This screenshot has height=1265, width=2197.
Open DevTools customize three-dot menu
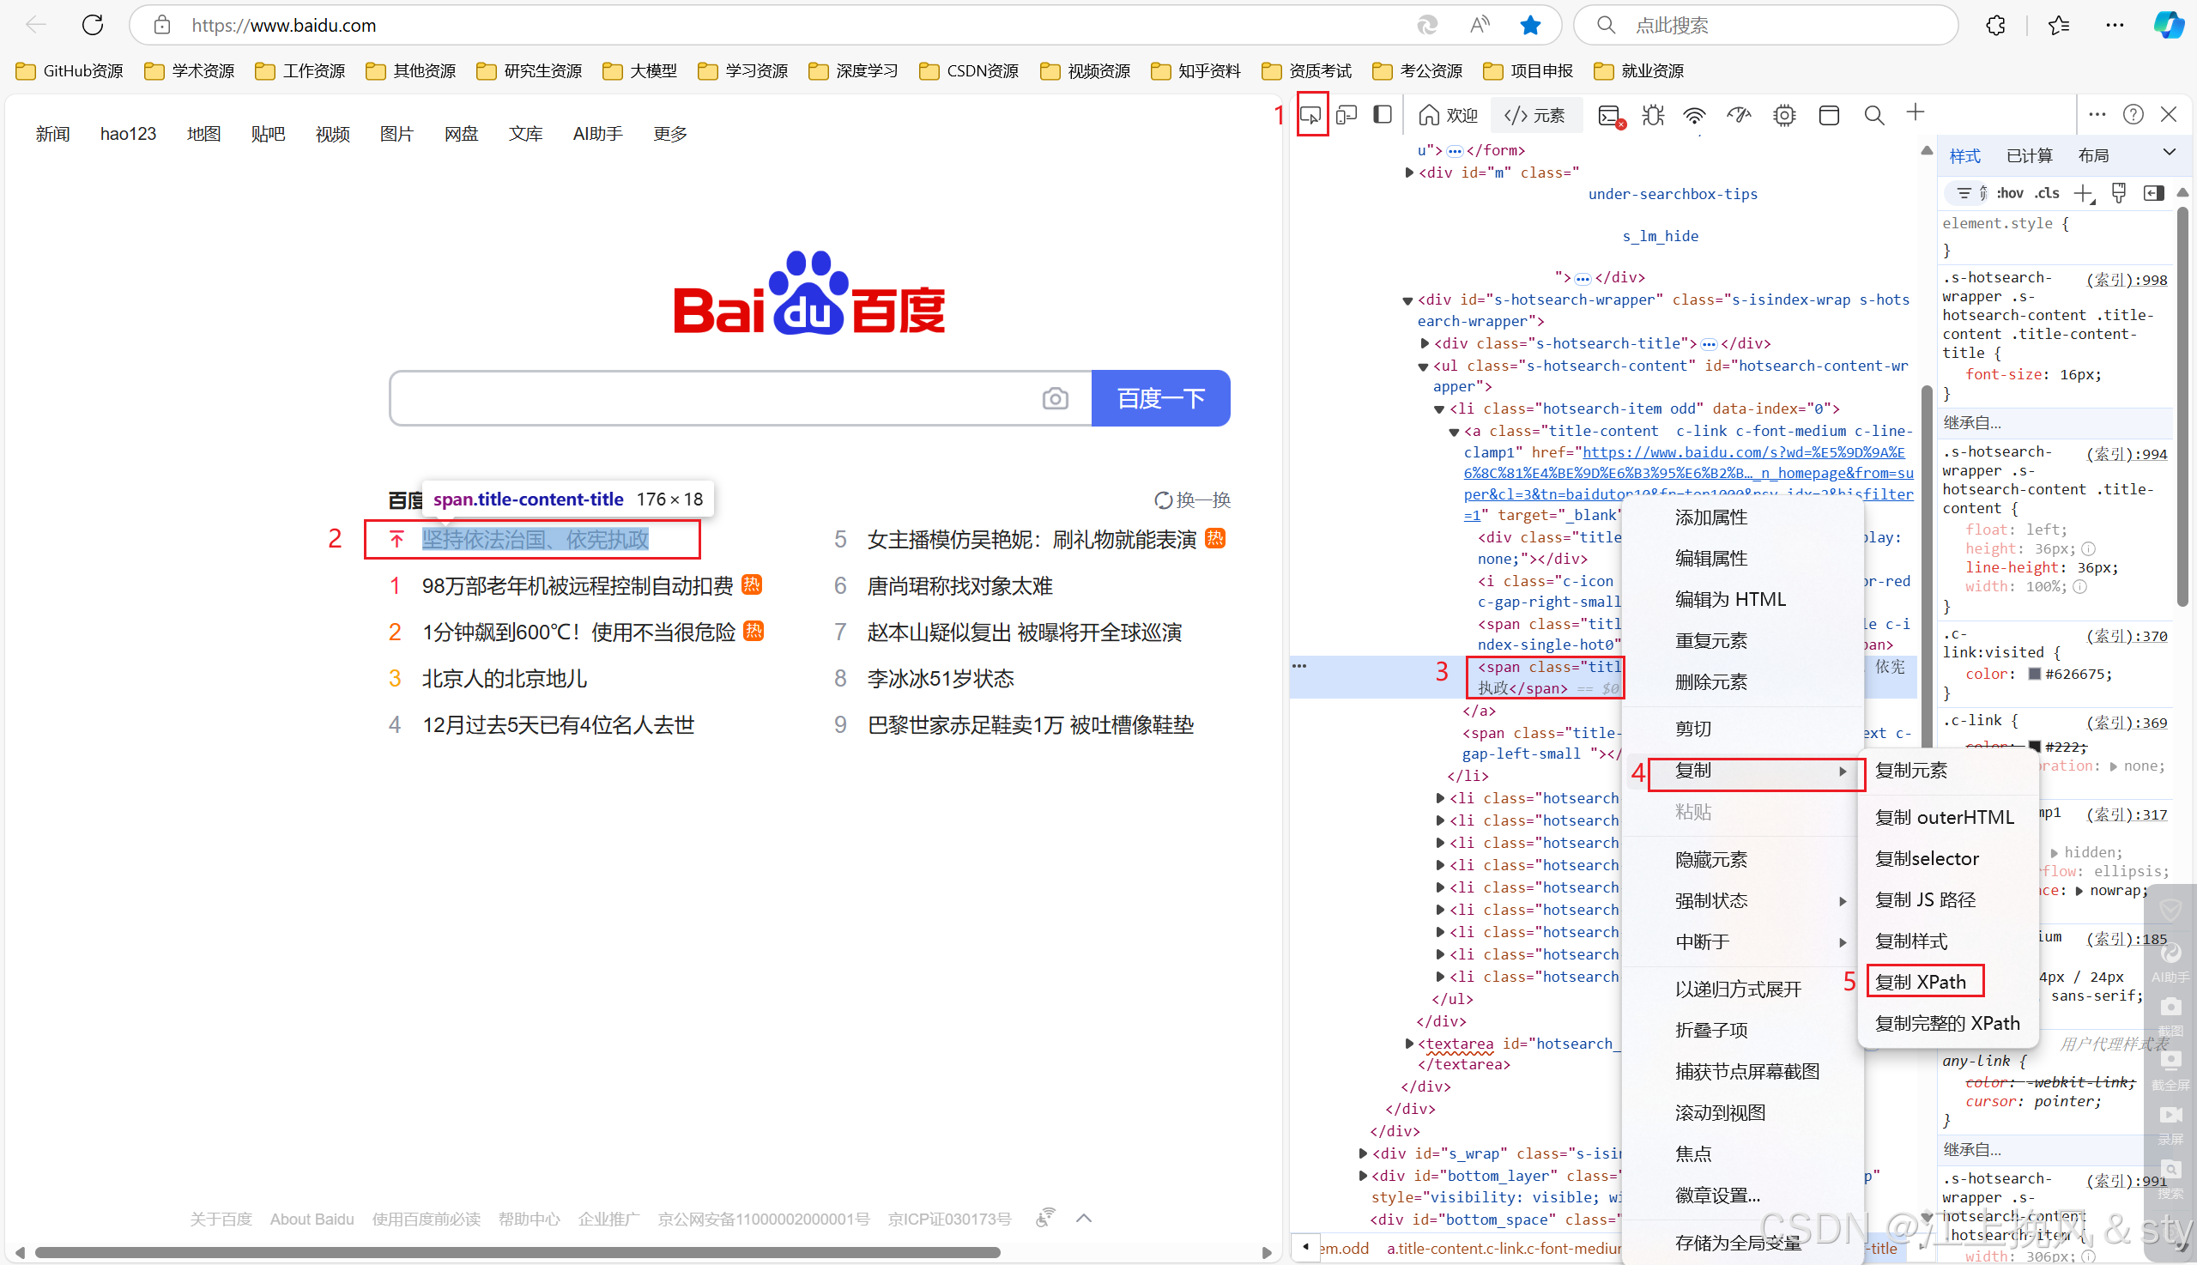2097,115
